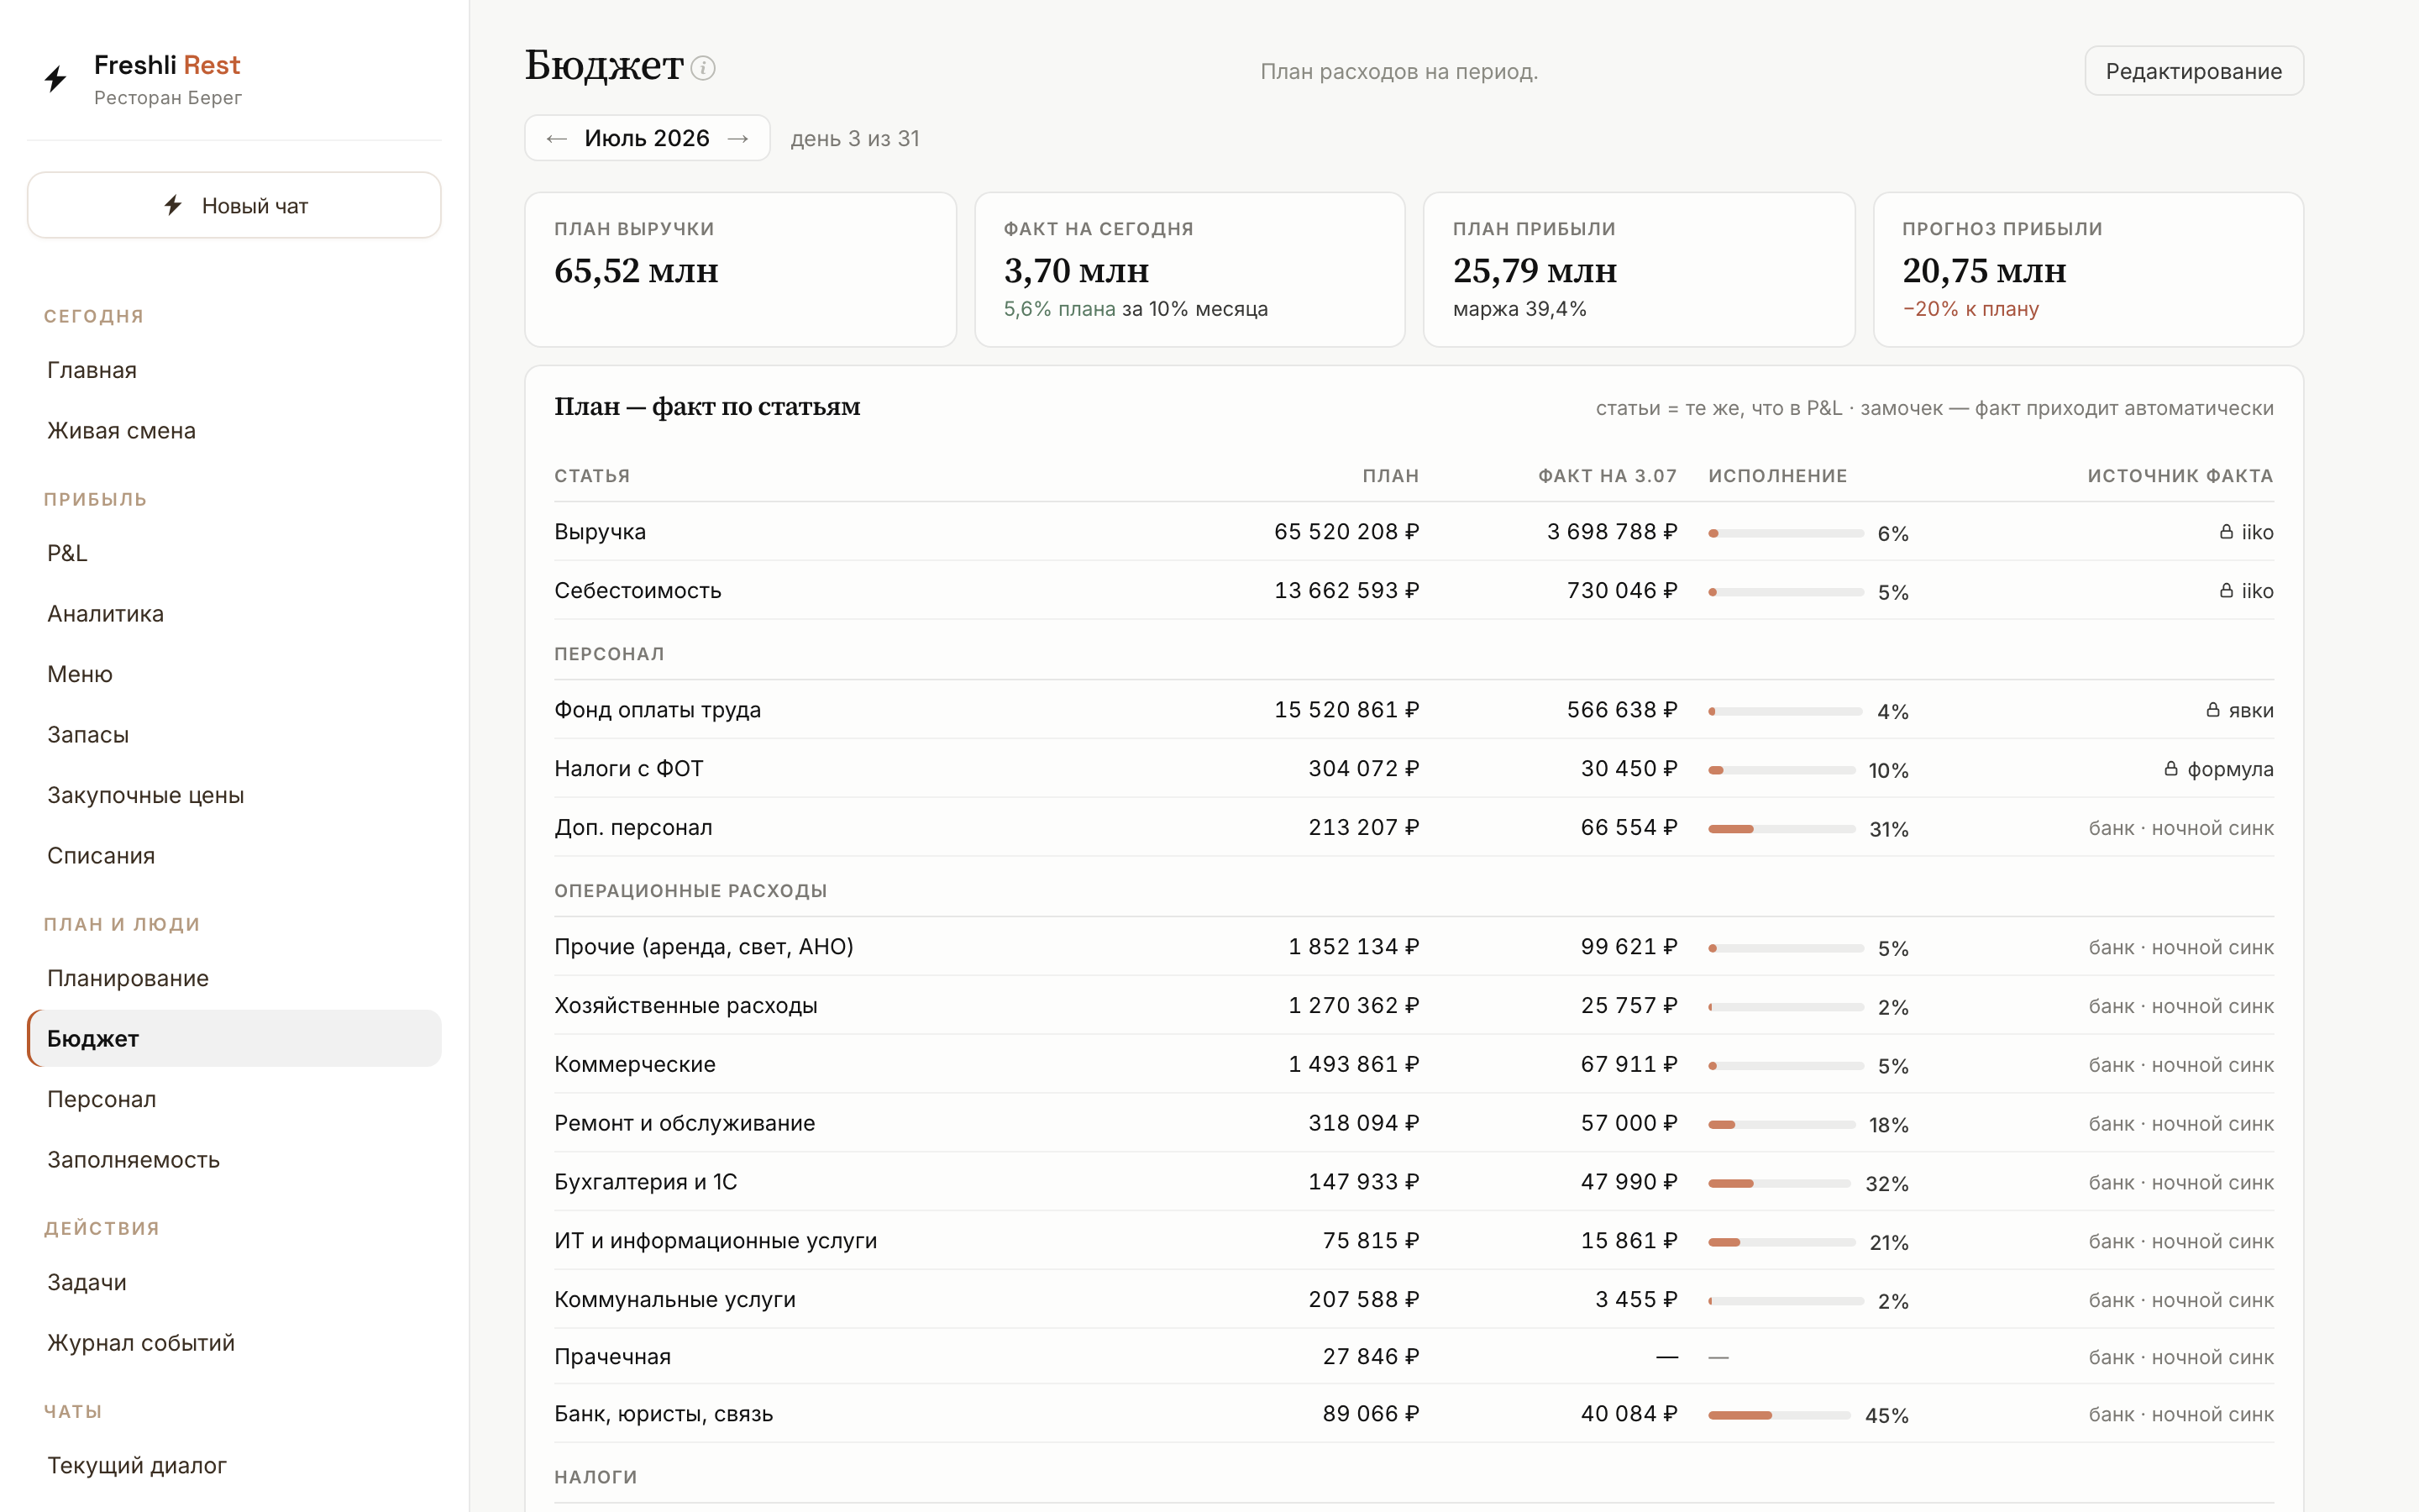Click lightning icon in Новый чат button
Viewport: 2419px width, 1512px height.
coord(173,205)
